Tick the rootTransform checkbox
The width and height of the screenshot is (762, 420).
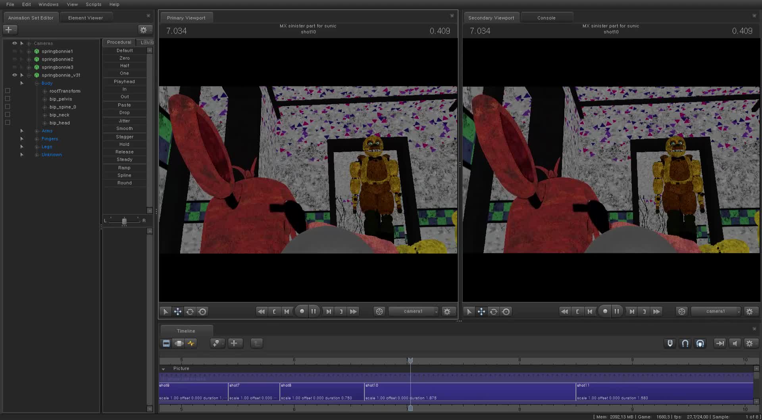[x=8, y=91]
